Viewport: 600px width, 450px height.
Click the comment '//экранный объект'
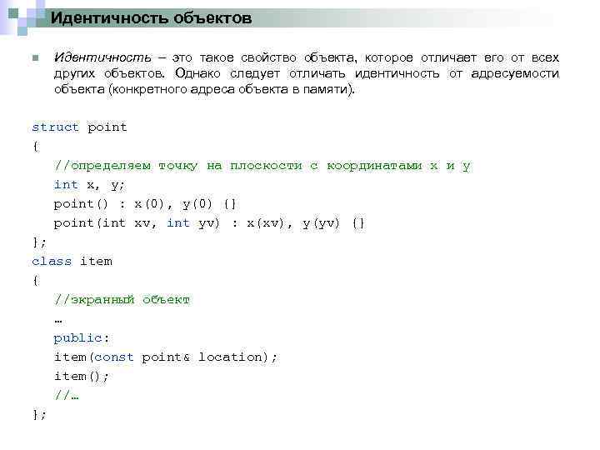pos(122,300)
